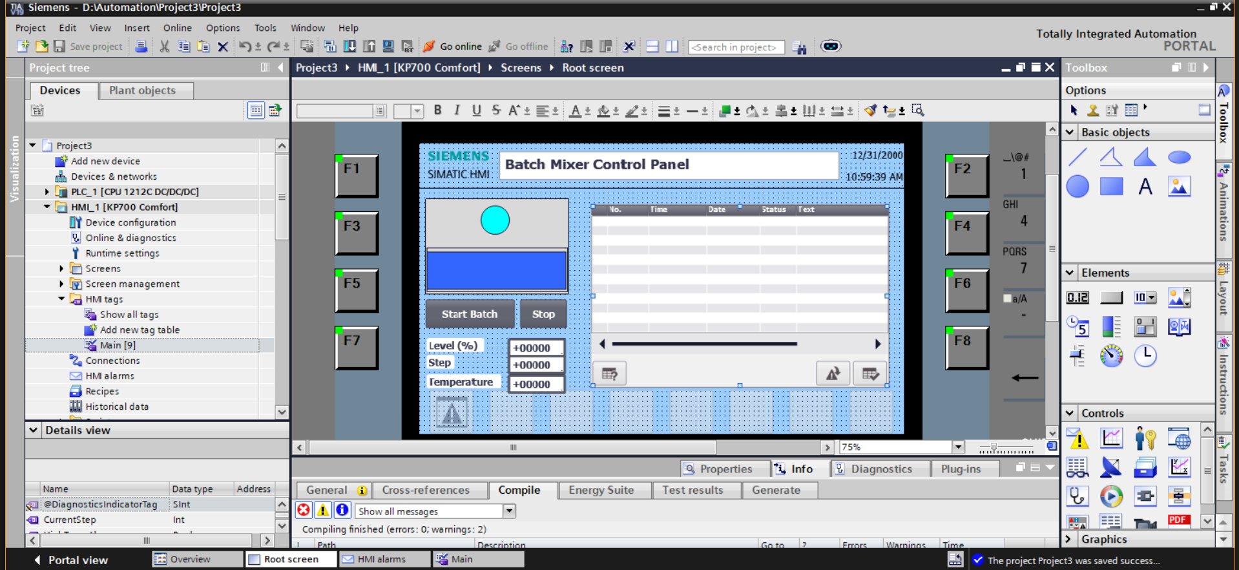Open the Insert menu
The width and height of the screenshot is (1239, 570).
point(137,28)
